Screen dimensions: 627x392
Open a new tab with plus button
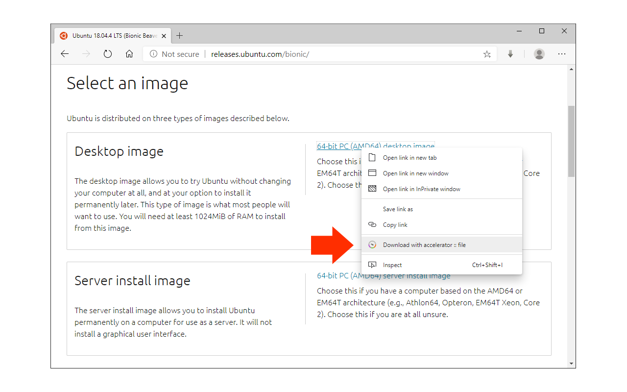(x=179, y=35)
